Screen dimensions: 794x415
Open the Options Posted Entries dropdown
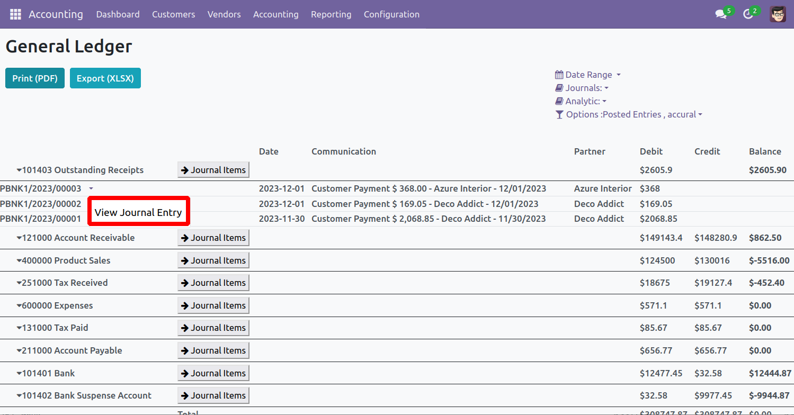click(x=634, y=114)
